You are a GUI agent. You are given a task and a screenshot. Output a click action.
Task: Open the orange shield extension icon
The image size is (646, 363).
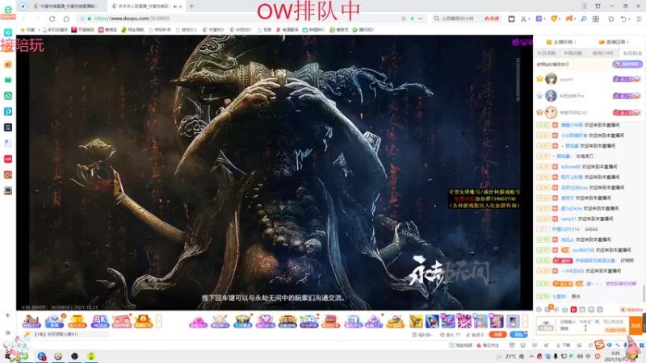click(554, 19)
